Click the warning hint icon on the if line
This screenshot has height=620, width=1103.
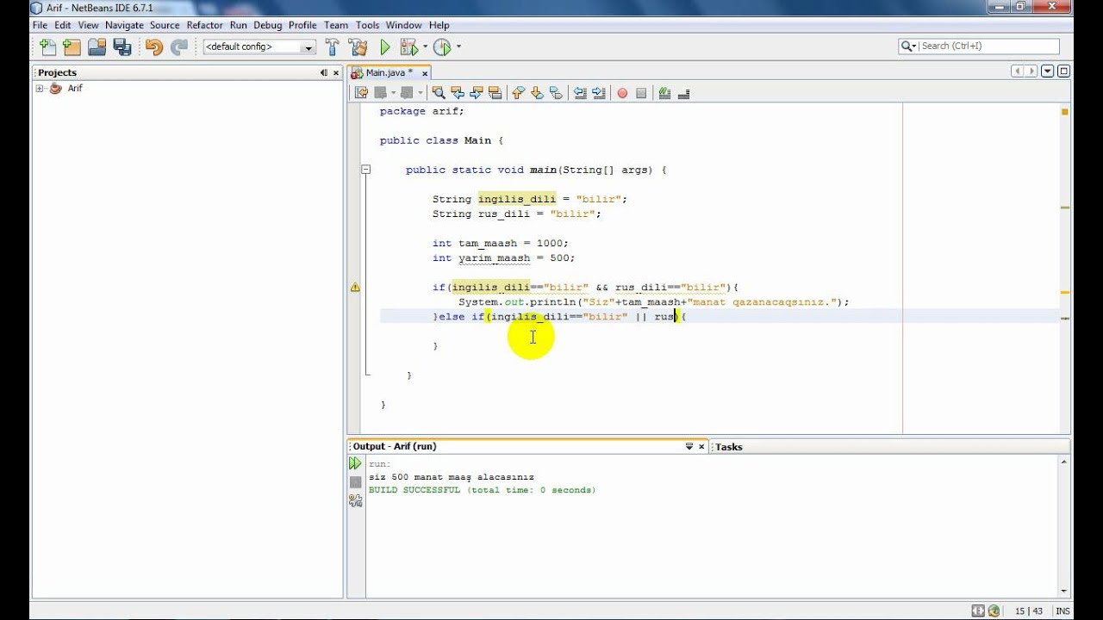[x=355, y=288]
